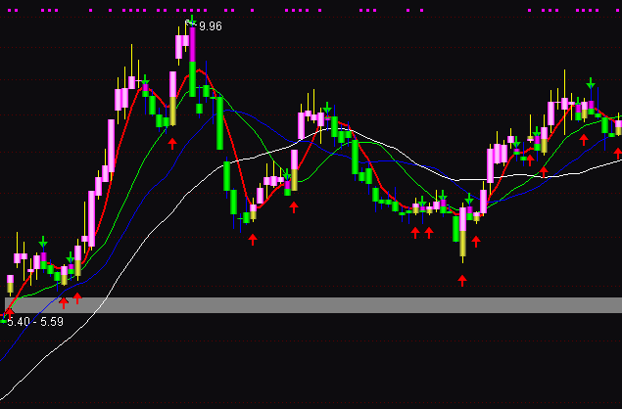This screenshot has width=622, height=409.
Task: Click red up arrow below the lowest trough candle
Action: click(462, 280)
